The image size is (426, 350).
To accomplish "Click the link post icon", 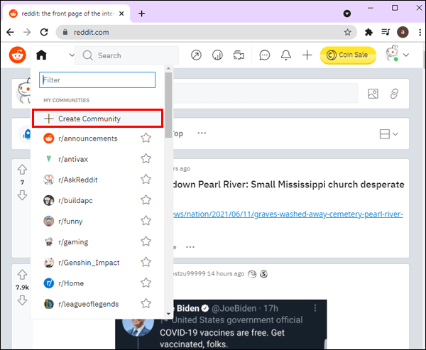I will coord(394,94).
